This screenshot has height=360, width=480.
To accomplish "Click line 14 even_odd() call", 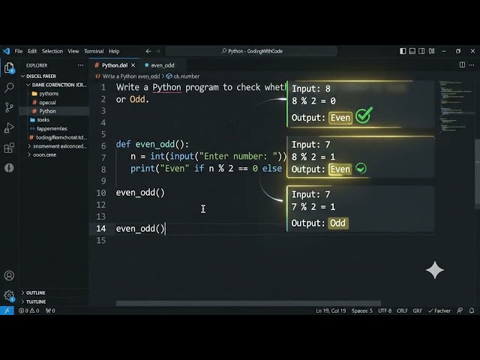I will [140, 228].
